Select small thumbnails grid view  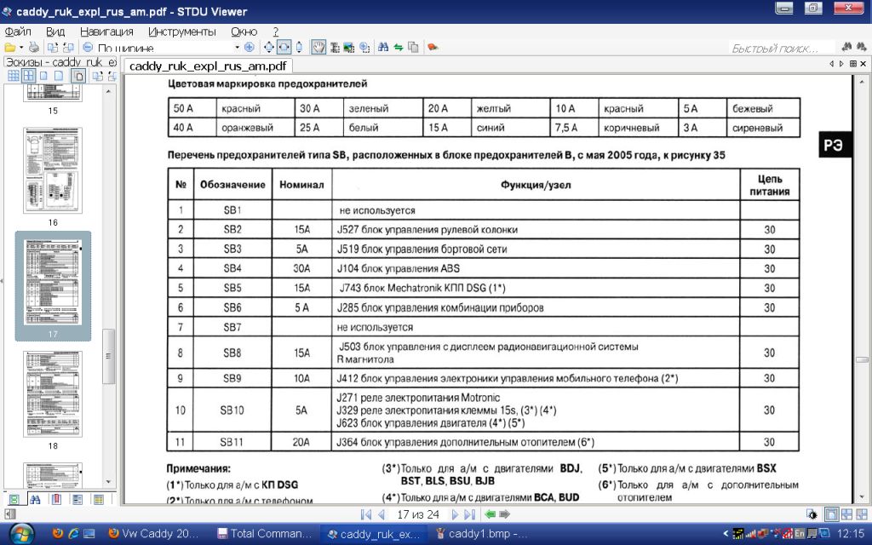tap(14, 76)
